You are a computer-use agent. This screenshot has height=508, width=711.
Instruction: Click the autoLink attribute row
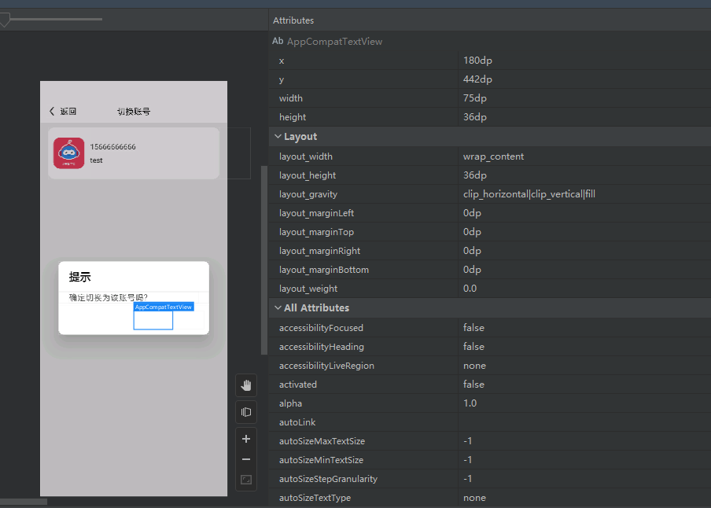[490, 421]
